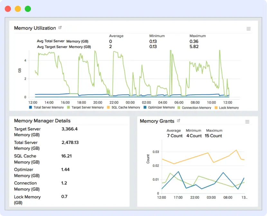Select the yellow peak in Memory Grants chart
Screen dimensions: 267x216
pyautogui.click(x=236, y=150)
